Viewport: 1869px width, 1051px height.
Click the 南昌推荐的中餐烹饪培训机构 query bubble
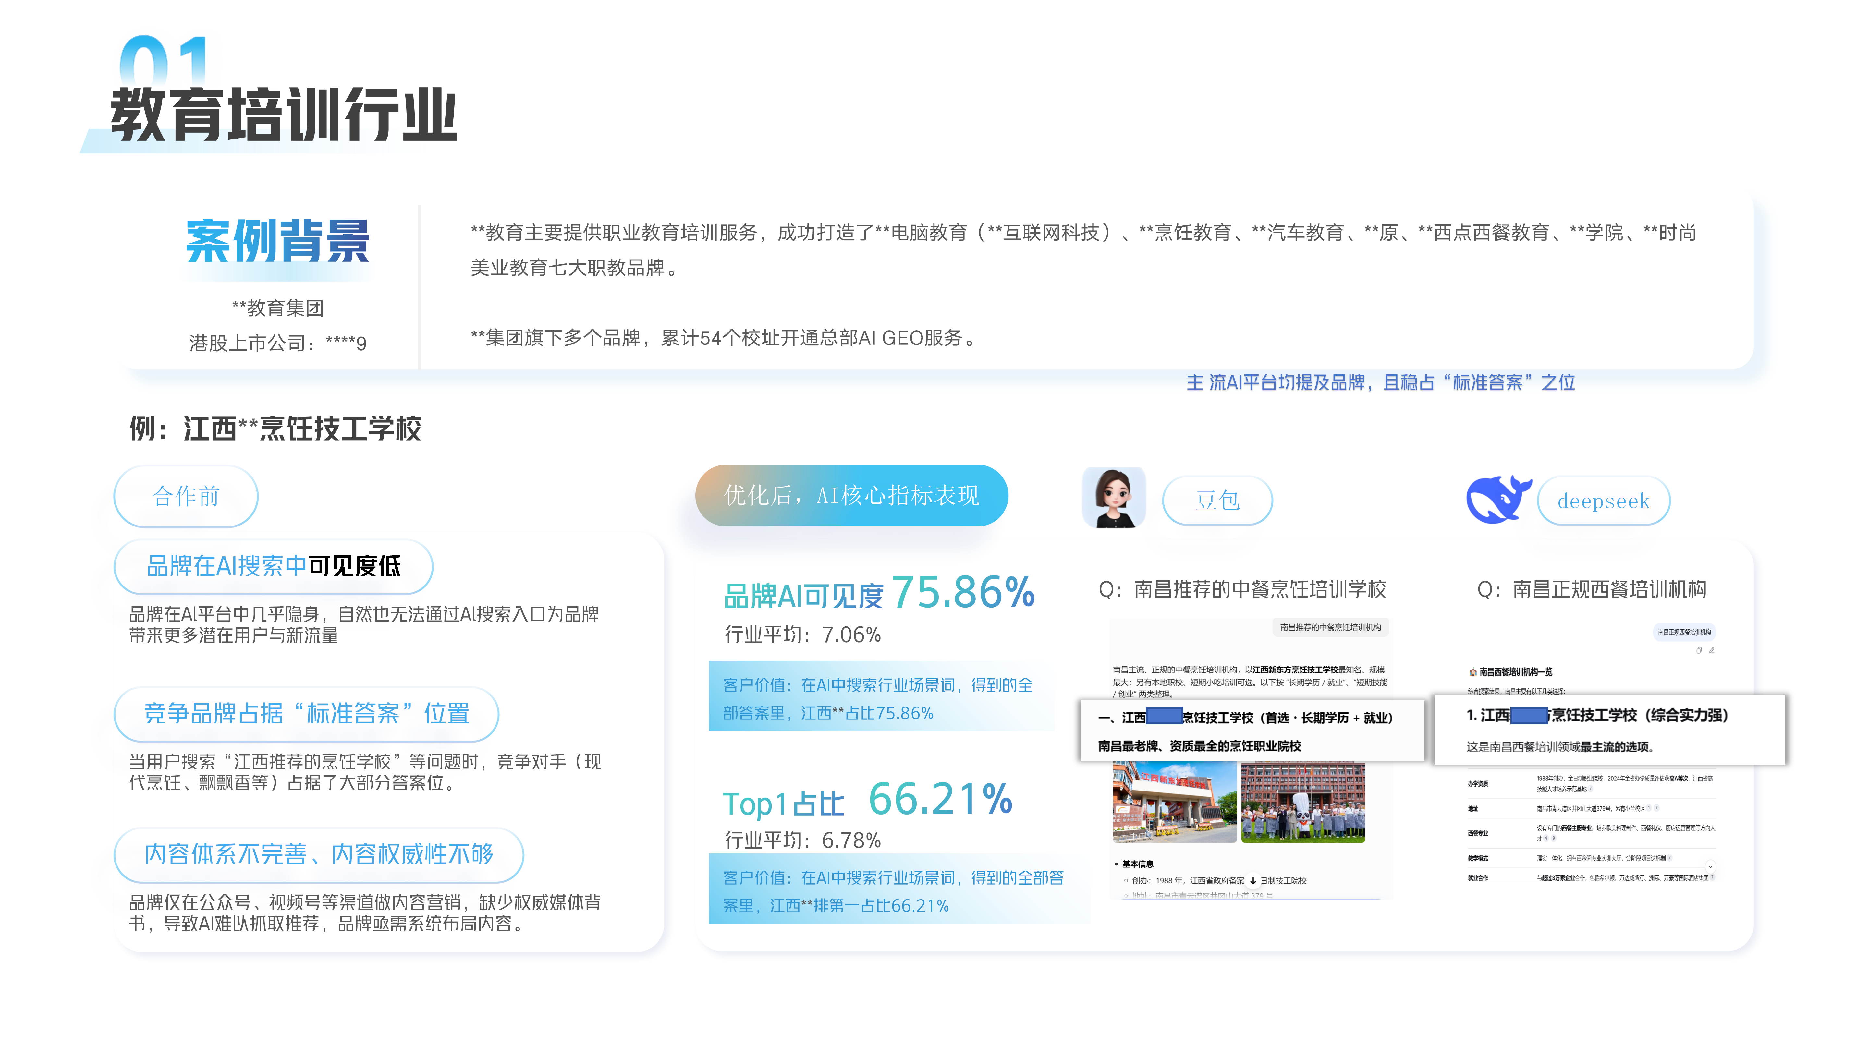pos(1331,627)
